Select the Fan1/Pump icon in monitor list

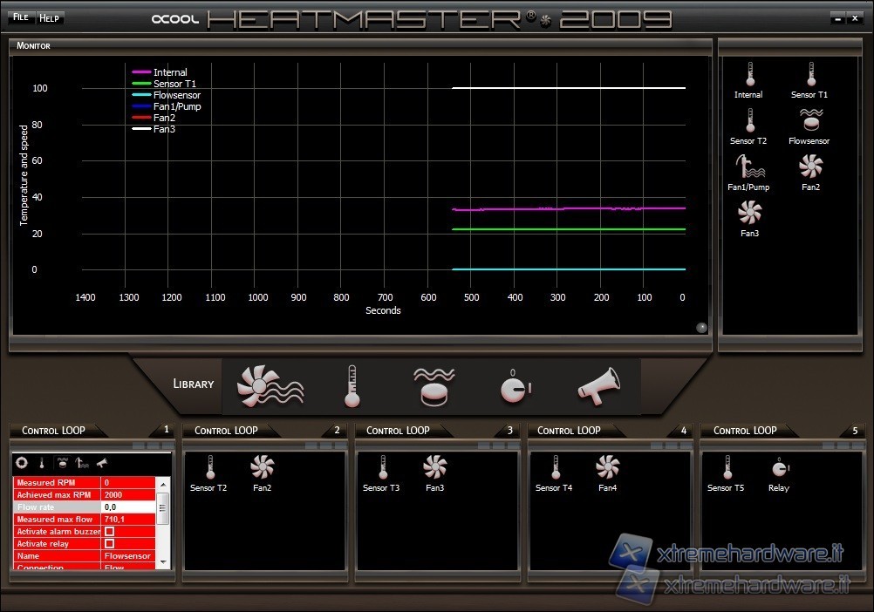pyautogui.click(x=748, y=167)
